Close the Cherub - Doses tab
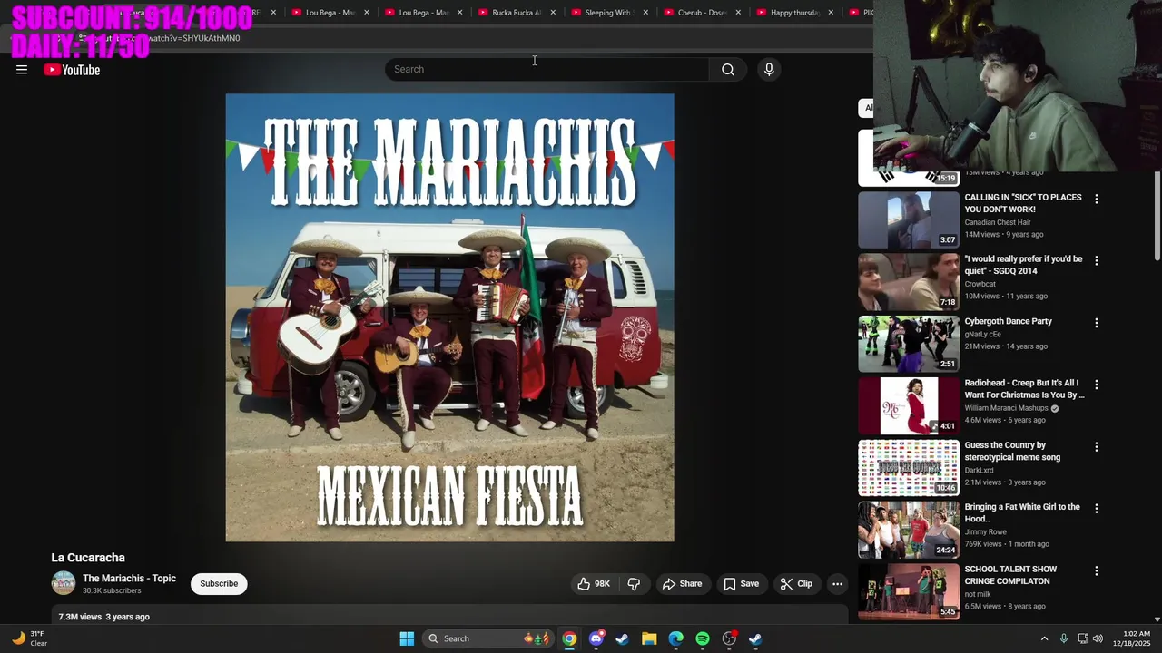Viewport: 1162px width, 653px height. pos(738,13)
